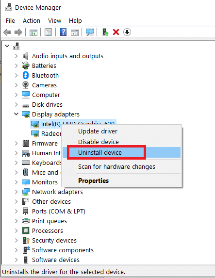
Task: Click the Action pane toolbar icon
Action: pyautogui.click(x=75, y=33)
